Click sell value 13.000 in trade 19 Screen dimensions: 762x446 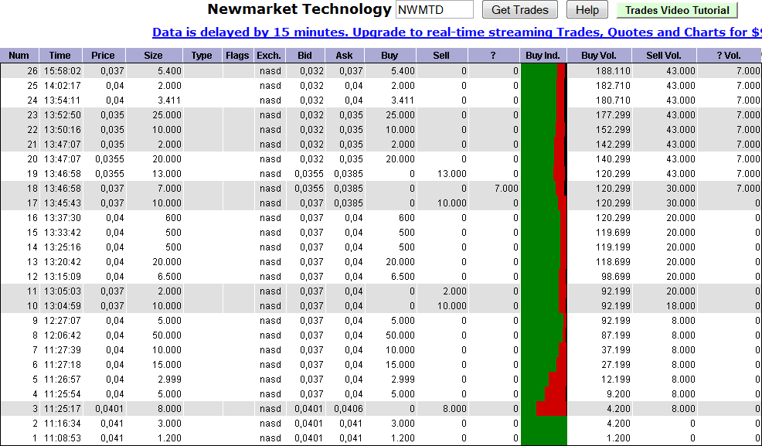[451, 174]
